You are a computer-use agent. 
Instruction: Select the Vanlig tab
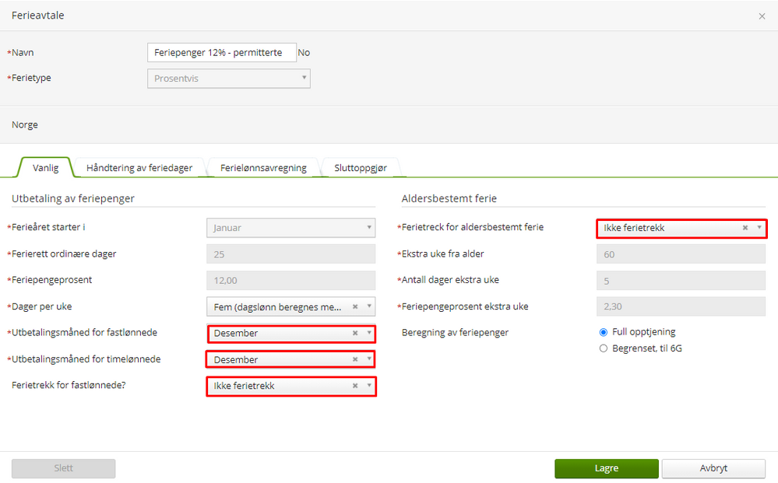click(46, 168)
